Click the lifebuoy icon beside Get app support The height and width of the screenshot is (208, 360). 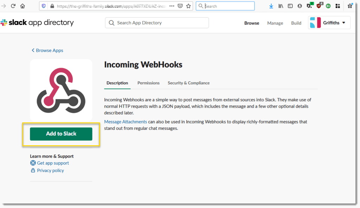[x=33, y=163]
